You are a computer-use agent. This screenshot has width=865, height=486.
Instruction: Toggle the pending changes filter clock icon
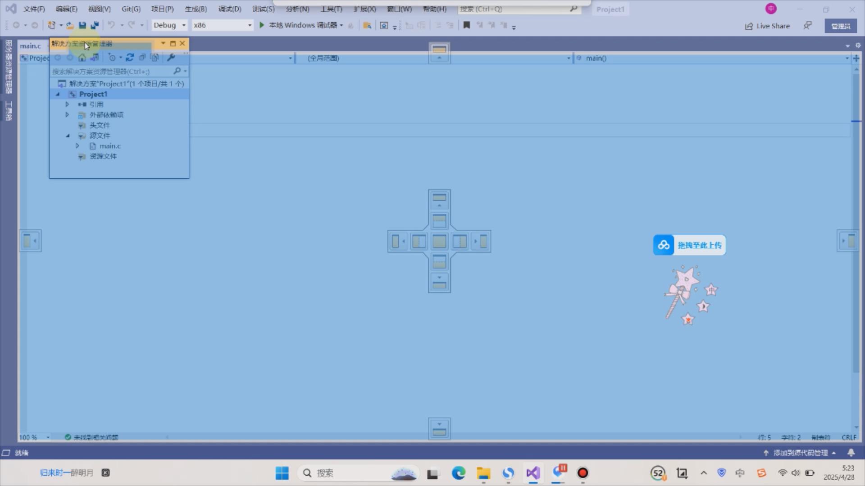(112, 58)
